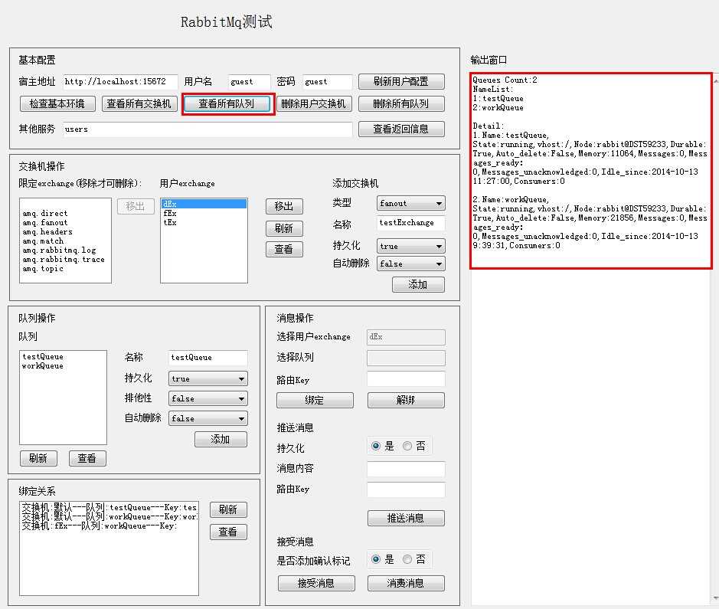The image size is (719, 609).
Task: Click the 检查基本环境 button
Action: pyautogui.click(x=57, y=103)
